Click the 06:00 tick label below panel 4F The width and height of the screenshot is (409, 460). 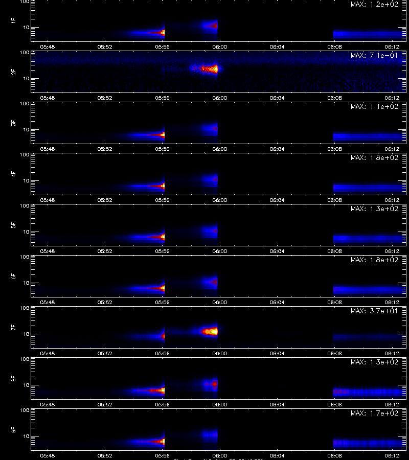pos(219,200)
